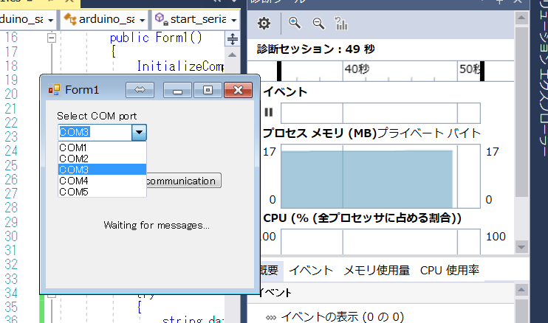The width and height of the screenshot is (548, 323).
Task: Maximize the Form1 window
Action: tap(208, 90)
